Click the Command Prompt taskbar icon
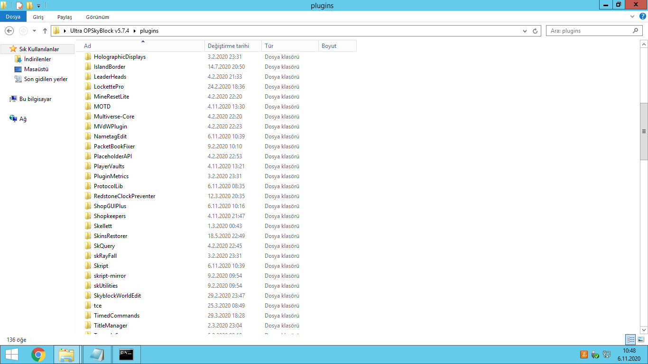Image resolution: width=648 pixels, height=364 pixels. (126, 355)
